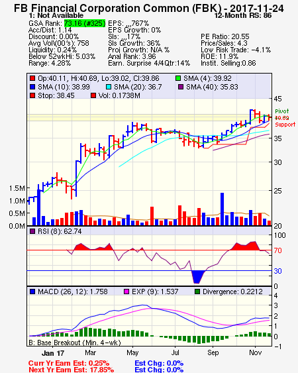Click the 'Jul' x-axis label
The image size is (298, 373).
pyautogui.click(x=175, y=352)
